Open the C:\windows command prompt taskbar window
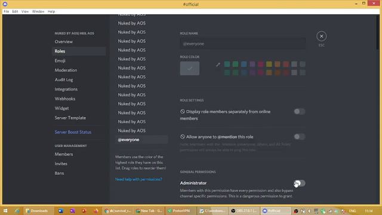This screenshot has height=215, width=382. click(212, 211)
